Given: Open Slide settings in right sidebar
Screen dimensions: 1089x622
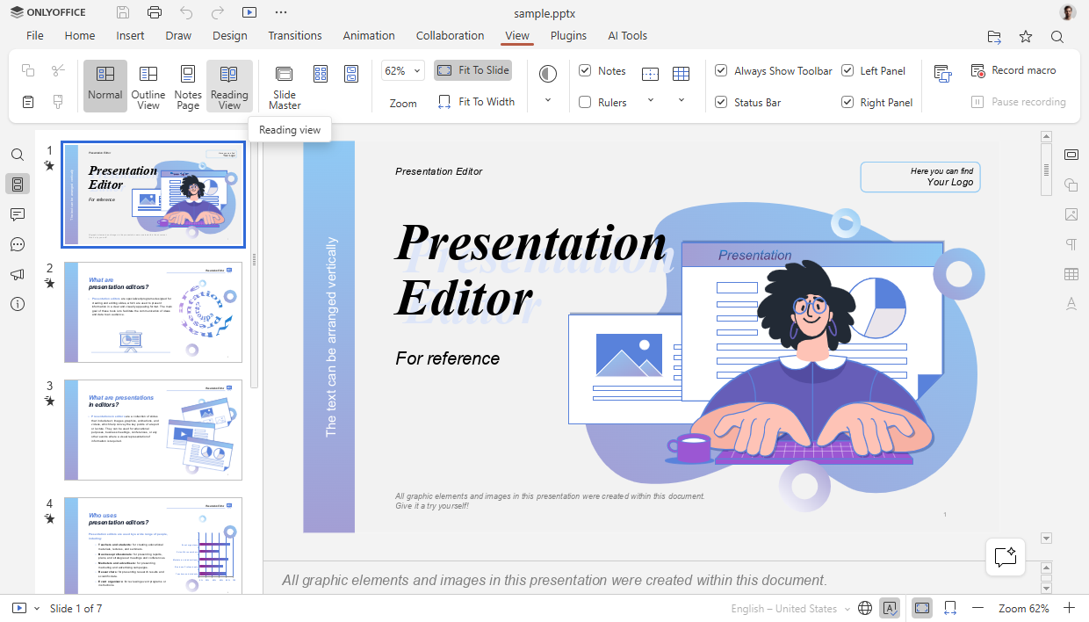Looking at the screenshot, I should 1071,155.
